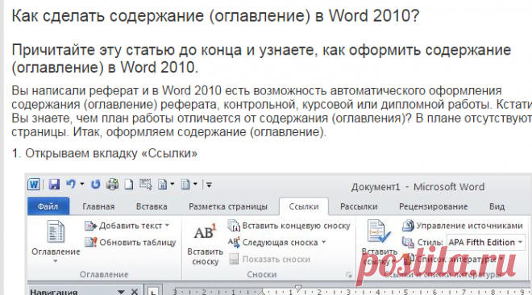The image size is (532, 295).
Task: Switch to the Главная tab
Action: 98,206
